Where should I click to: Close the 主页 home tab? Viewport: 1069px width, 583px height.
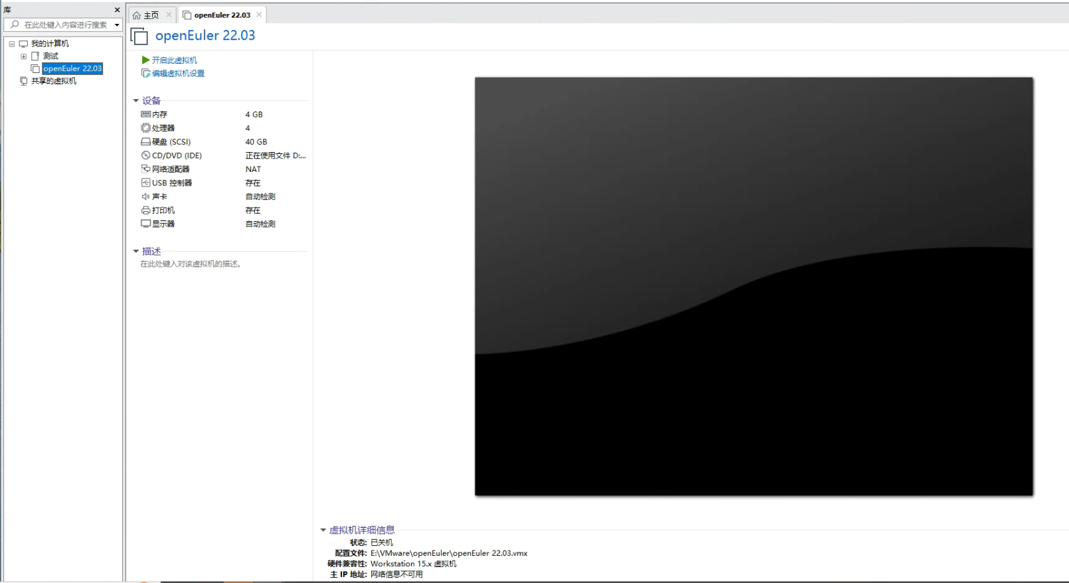tap(169, 15)
